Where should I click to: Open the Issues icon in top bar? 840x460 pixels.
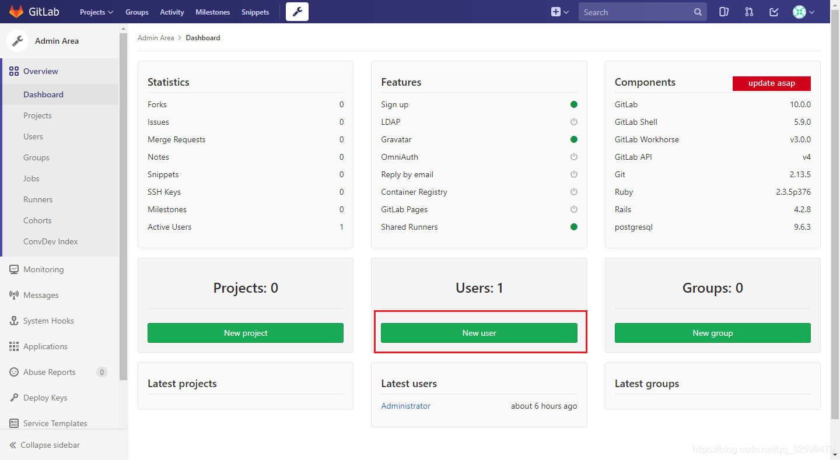pos(724,12)
